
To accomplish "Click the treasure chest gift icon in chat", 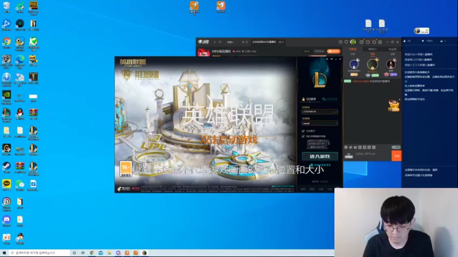I will pyautogui.click(x=394, y=105).
